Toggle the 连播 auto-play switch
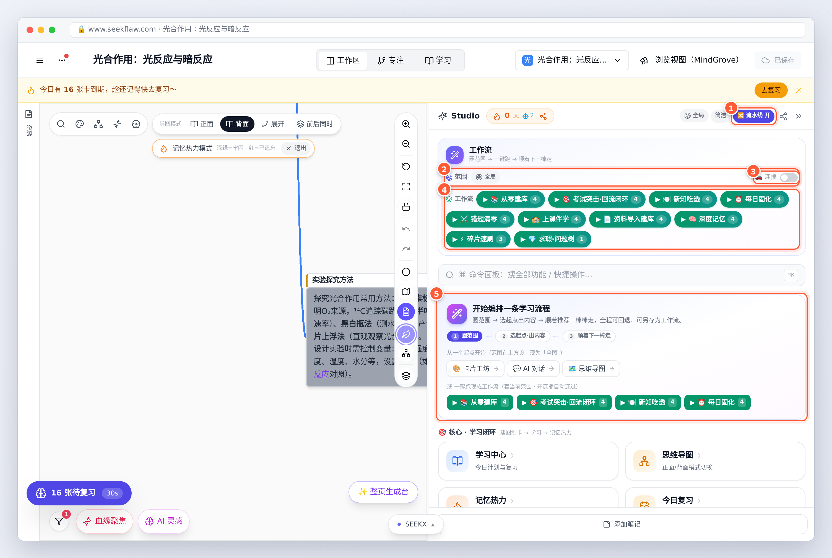The height and width of the screenshot is (558, 832). 789,177
